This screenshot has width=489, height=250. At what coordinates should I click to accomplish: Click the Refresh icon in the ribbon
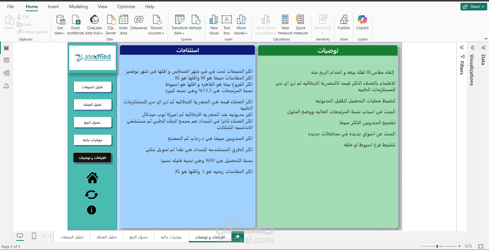(x=196, y=20)
